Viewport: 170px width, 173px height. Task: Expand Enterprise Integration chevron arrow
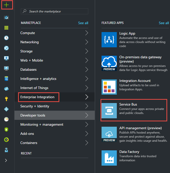pyautogui.click(x=87, y=97)
